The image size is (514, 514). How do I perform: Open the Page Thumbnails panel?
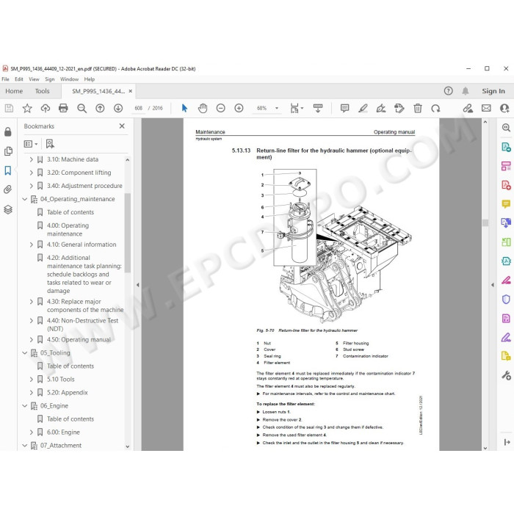click(8, 151)
